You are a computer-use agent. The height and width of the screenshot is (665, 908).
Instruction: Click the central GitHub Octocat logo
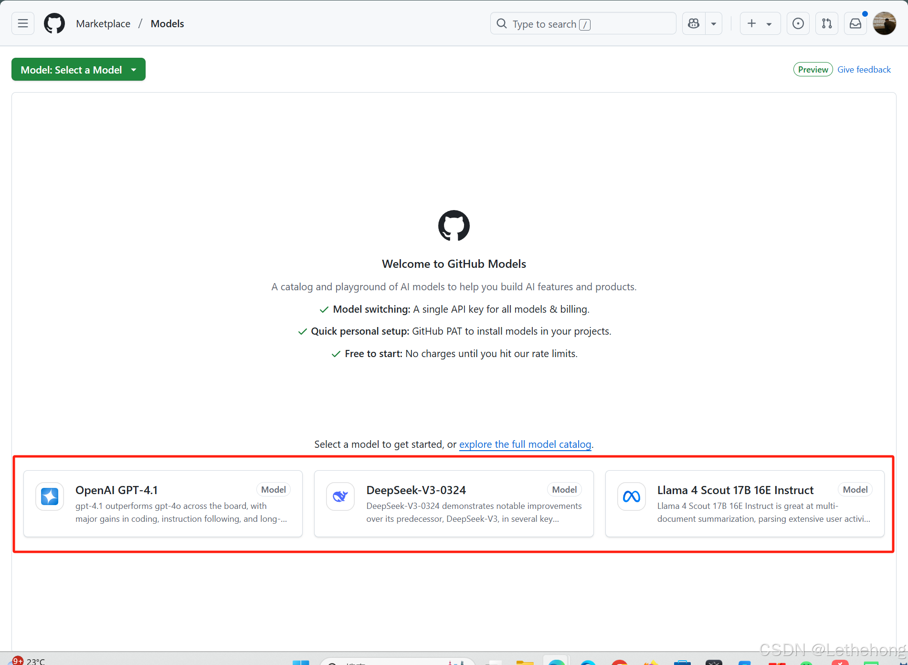tap(454, 226)
